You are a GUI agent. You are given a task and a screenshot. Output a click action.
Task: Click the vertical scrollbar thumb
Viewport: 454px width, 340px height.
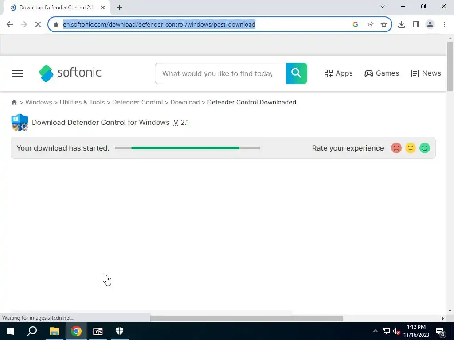450,66
